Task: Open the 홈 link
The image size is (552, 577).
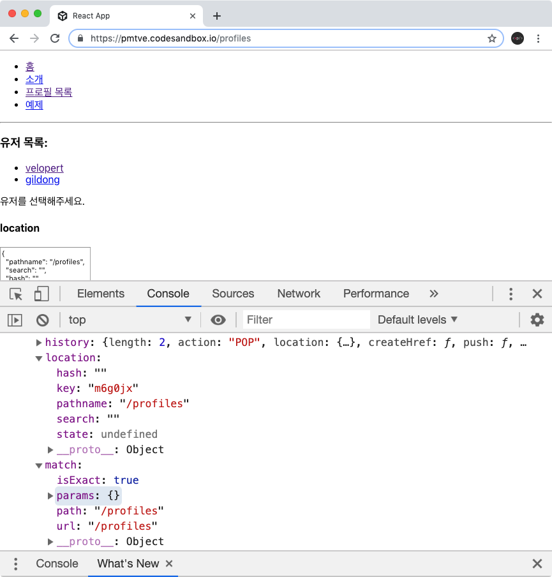Action: pyautogui.click(x=30, y=66)
